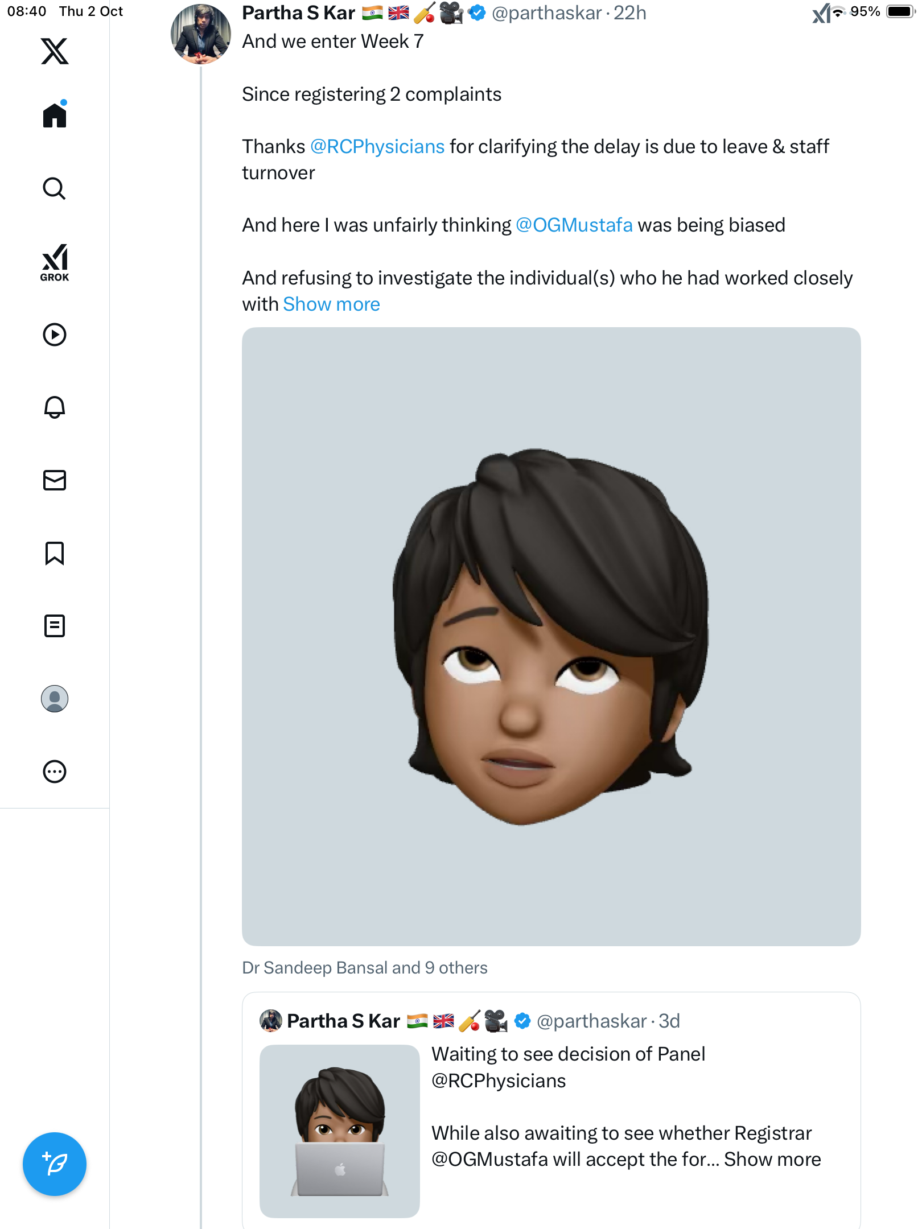Open the Search page
Image resolution: width=922 pixels, height=1229 pixels.
click(x=55, y=188)
